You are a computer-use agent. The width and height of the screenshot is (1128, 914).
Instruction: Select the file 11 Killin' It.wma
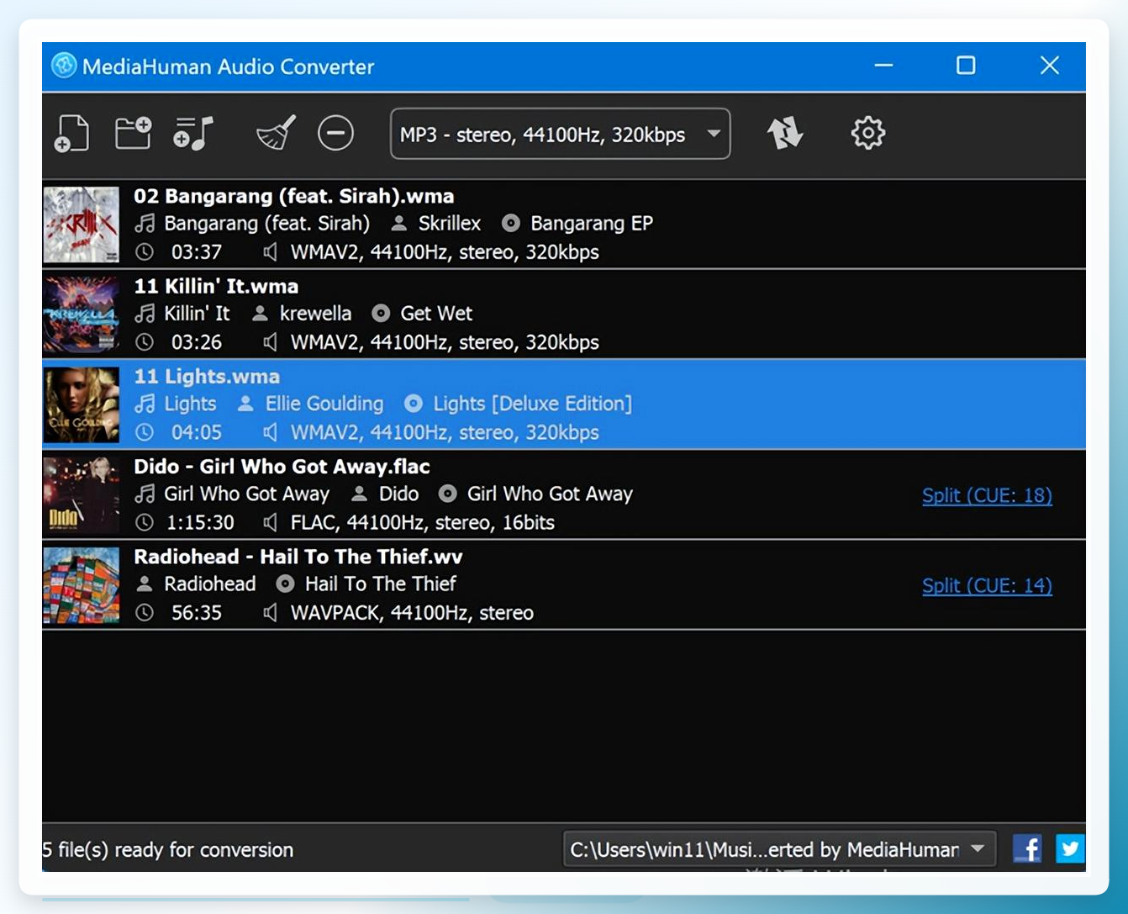point(563,314)
